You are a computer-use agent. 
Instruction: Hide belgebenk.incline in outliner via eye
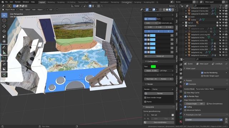pos(223,37)
